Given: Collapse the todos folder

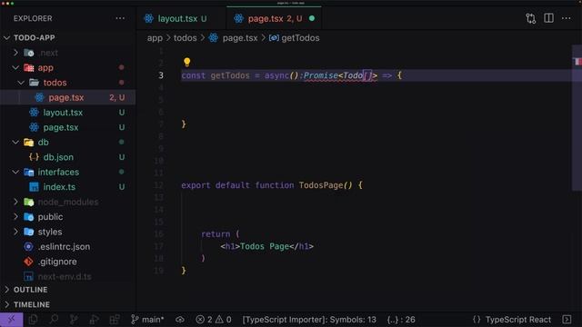Looking at the screenshot, I should click(x=21, y=83).
